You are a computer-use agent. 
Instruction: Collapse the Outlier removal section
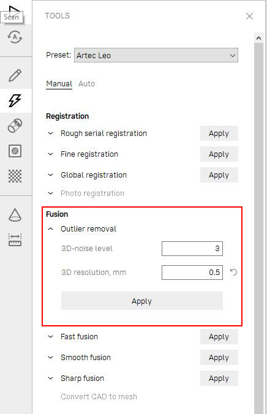tap(50, 229)
